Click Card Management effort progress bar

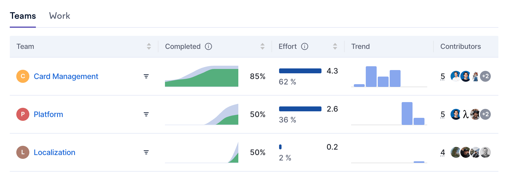click(x=300, y=71)
